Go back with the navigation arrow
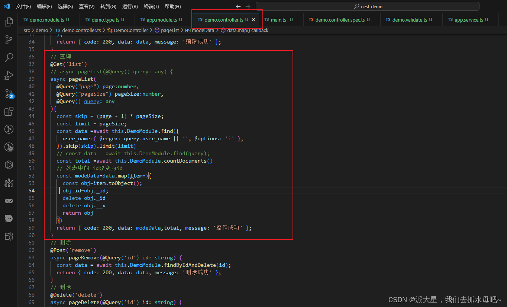The image size is (507, 307). click(238, 6)
